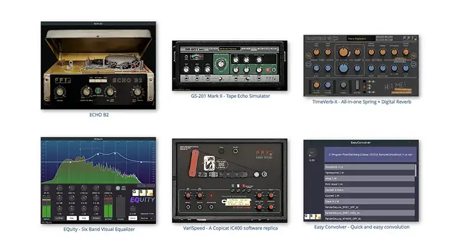Click the large orange decay knob in TimeVerb-X
Image resolution: width=461 pixels, height=245 pixels.
pyautogui.click(x=343, y=52)
